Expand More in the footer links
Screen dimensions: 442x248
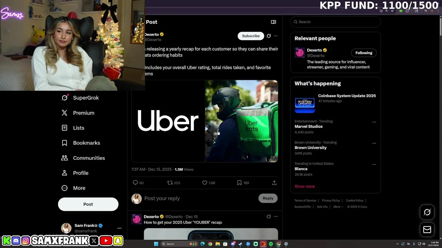(338, 207)
